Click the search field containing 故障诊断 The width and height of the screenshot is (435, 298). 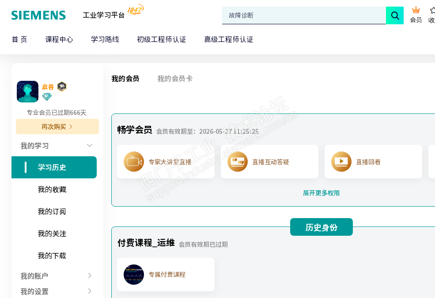click(304, 15)
